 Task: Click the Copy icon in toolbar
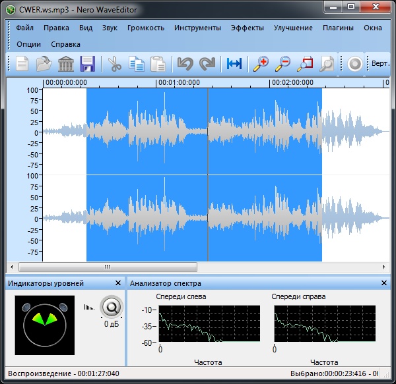tap(137, 64)
